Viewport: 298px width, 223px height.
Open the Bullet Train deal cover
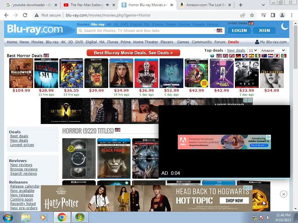pyautogui.click(x=221, y=73)
